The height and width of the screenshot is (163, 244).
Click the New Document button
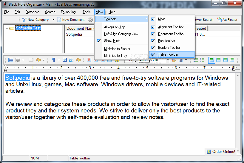coord(71,20)
